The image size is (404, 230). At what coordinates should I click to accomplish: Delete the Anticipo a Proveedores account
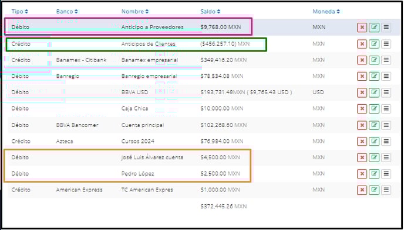362,27
